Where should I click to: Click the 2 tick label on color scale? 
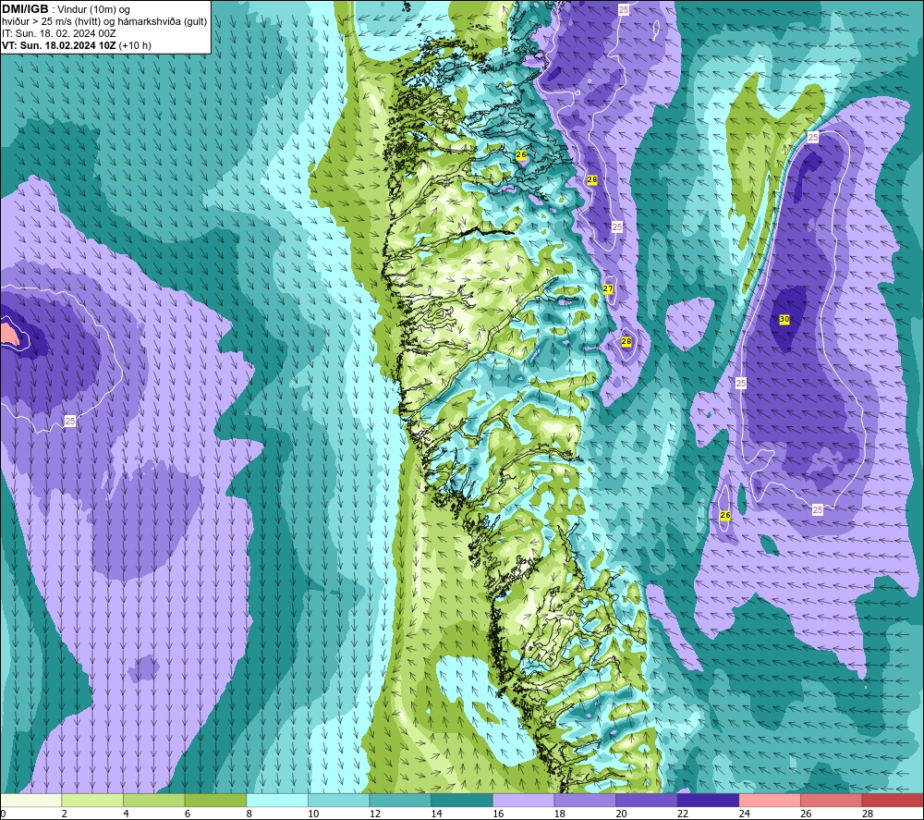(64, 814)
